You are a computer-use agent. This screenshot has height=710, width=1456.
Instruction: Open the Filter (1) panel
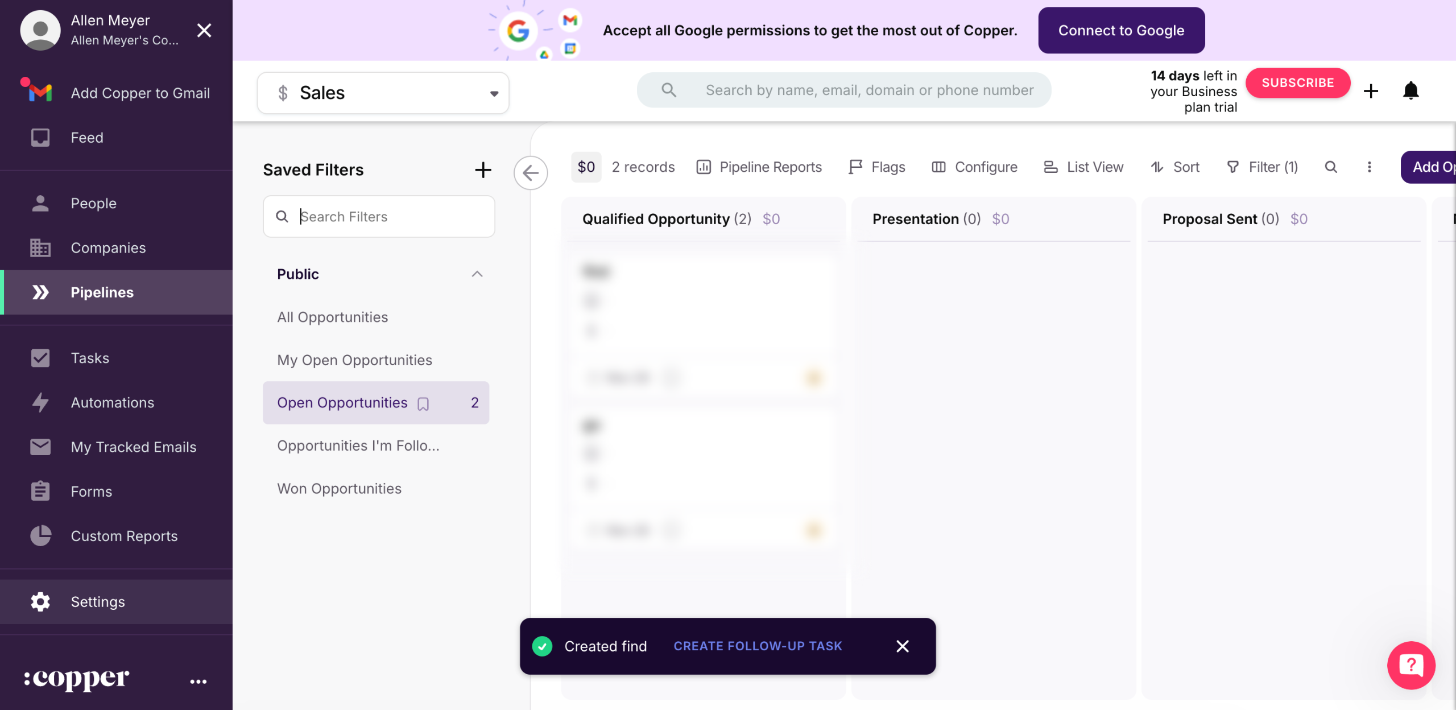[x=1263, y=167]
